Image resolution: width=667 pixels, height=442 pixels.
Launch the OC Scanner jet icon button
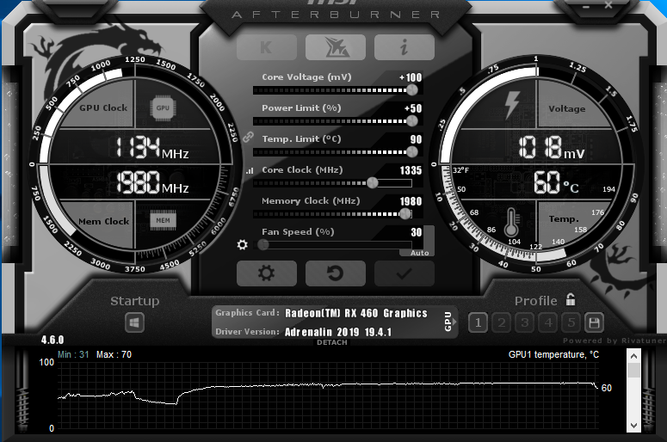pos(335,47)
